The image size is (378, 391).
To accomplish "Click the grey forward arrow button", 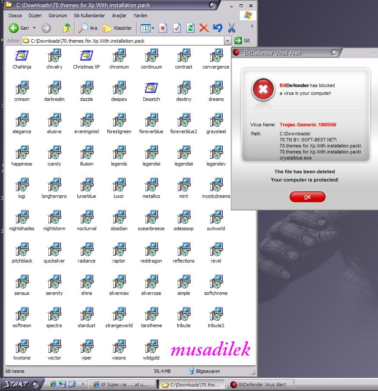I will pyautogui.click(x=46, y=28).
